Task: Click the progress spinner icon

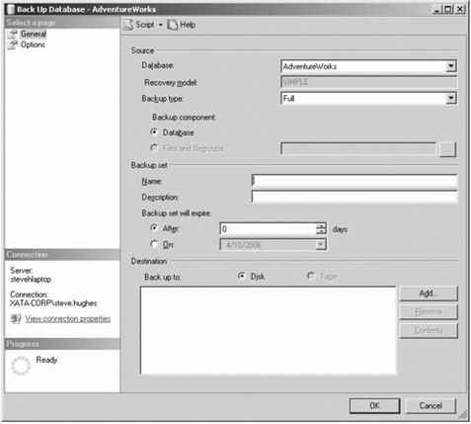Action: coord(21,366)
